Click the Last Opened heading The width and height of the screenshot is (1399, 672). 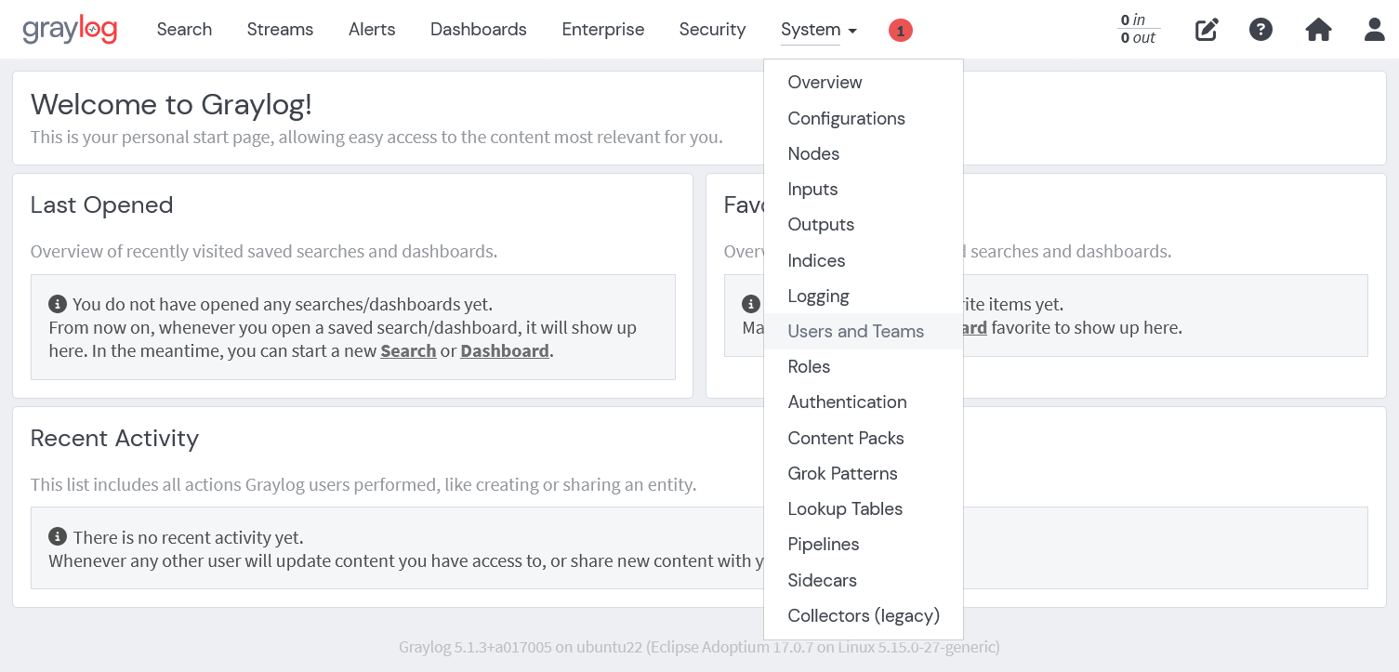tap(102, 204)
